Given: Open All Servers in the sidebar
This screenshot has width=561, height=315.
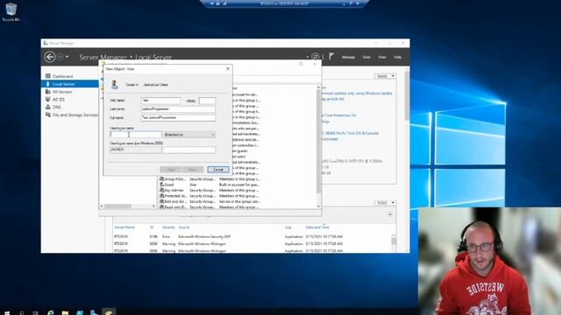Looking at the screenshot, I should tap(62, 92).
